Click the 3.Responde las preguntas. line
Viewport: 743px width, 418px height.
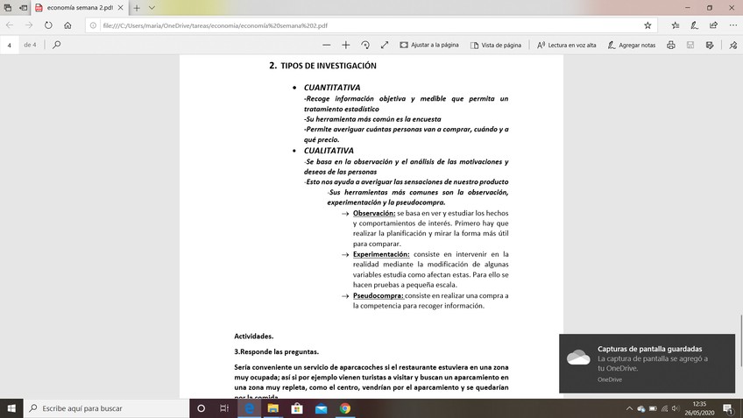point(276,351)
